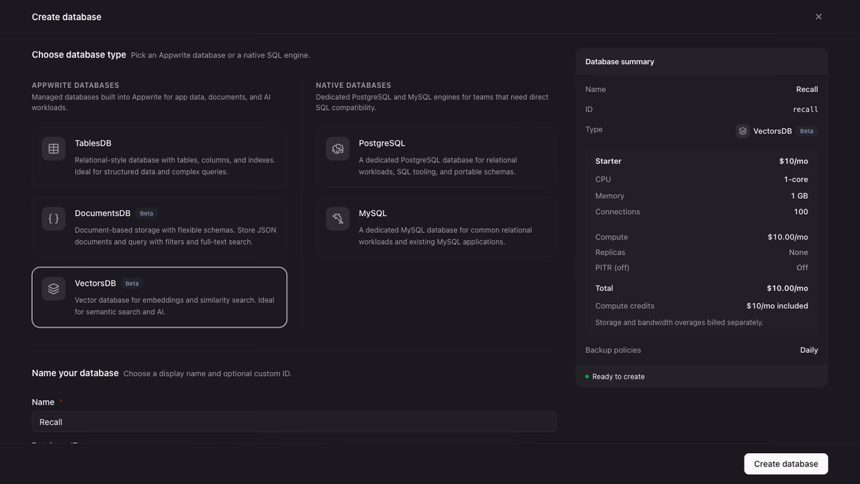Click the MySQL card title
This screenshot has width=860, height=484.
[x=373, y=213]
